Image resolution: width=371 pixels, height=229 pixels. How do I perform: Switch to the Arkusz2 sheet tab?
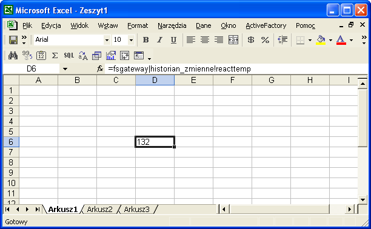pyautogui.click(x=99, y=210)
